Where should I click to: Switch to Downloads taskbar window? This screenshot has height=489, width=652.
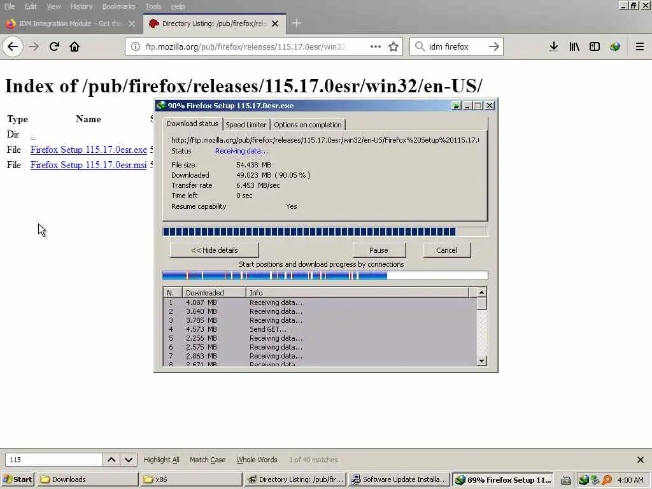(87, 480)
